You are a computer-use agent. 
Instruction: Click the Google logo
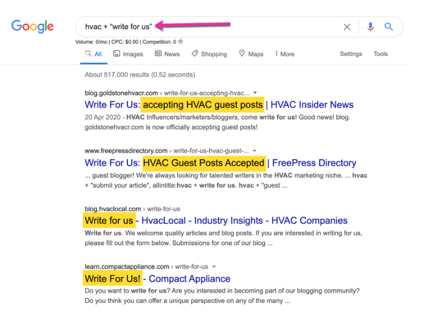pos(32,26)
